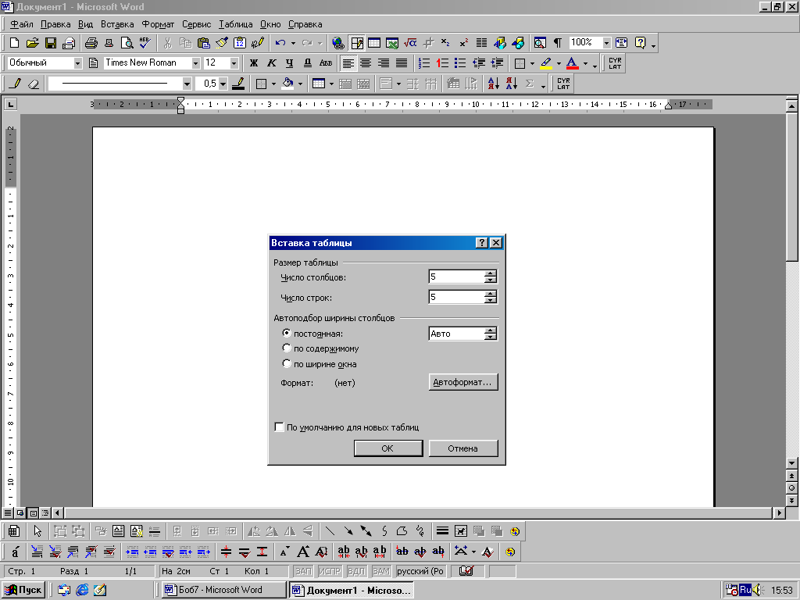This screenshot has height=600, width=800.
Task: Toggle the paragraph marks ¶ icon
Action: 558,43
